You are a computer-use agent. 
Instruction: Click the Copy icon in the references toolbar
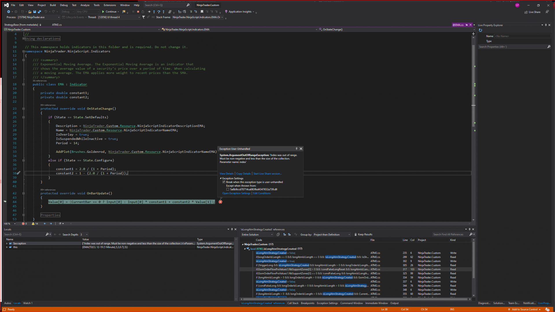point(278,235)
